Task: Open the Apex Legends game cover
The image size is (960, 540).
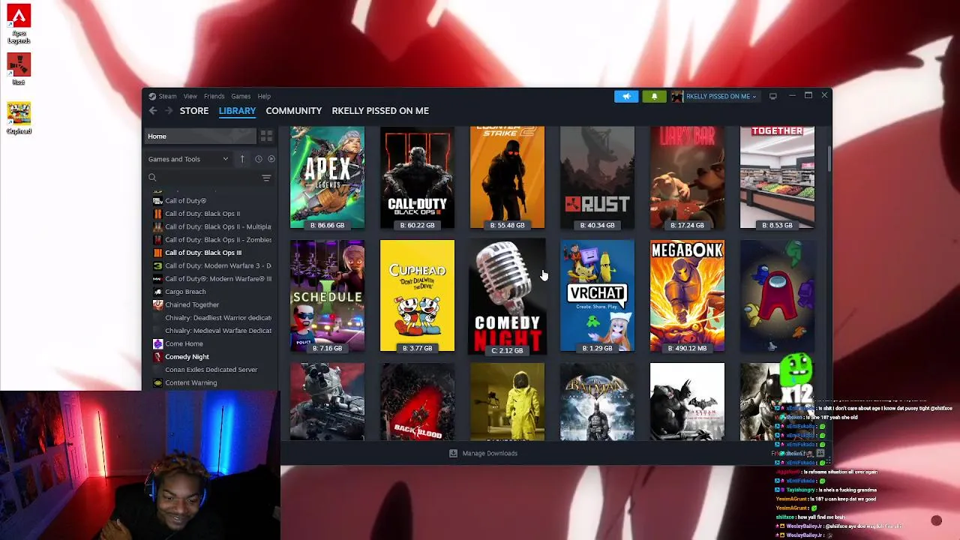Action: pos(327,178)
